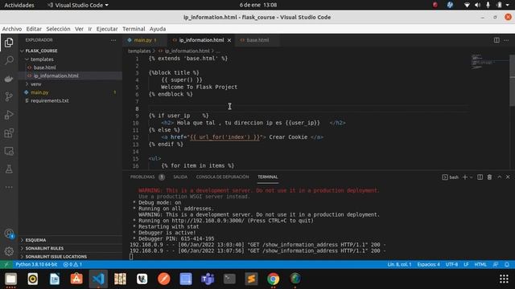515x289 pixels.
Task: Show applications grid in dock
Action: tap(504, 279)
